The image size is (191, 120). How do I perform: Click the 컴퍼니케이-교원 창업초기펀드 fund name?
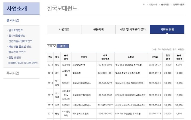[129, 83]
